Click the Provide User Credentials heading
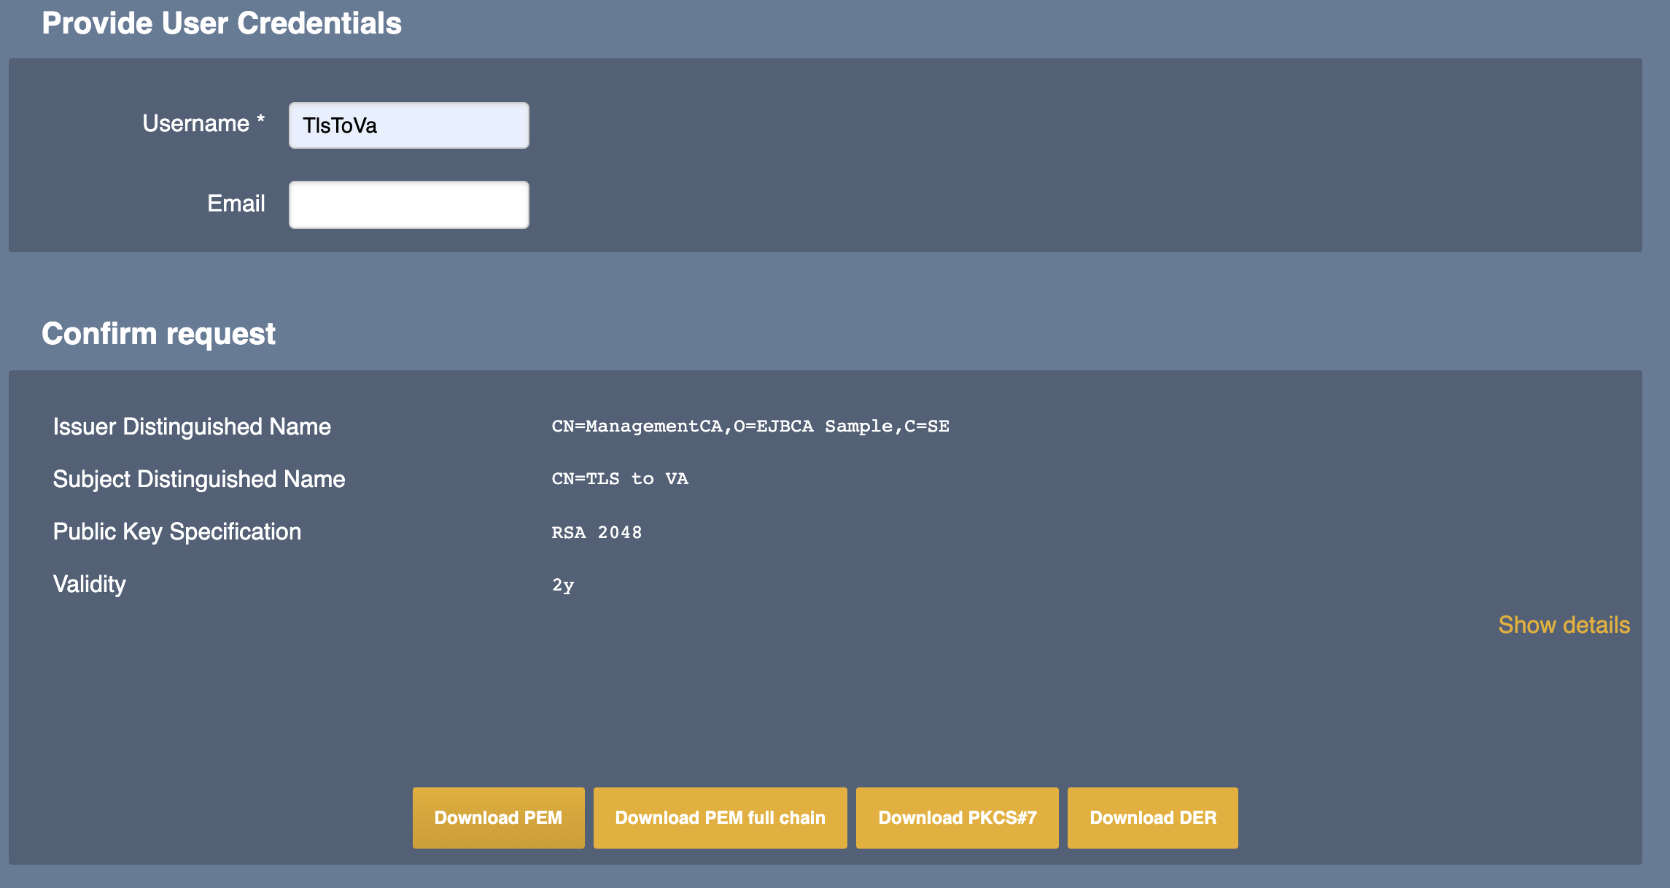 tap(222, 23)
